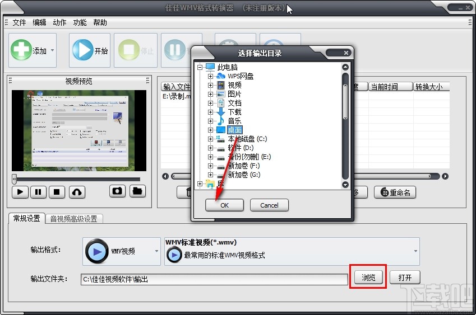
Task: Collapse the 此电脑 tree node
Action: [200, 67]
